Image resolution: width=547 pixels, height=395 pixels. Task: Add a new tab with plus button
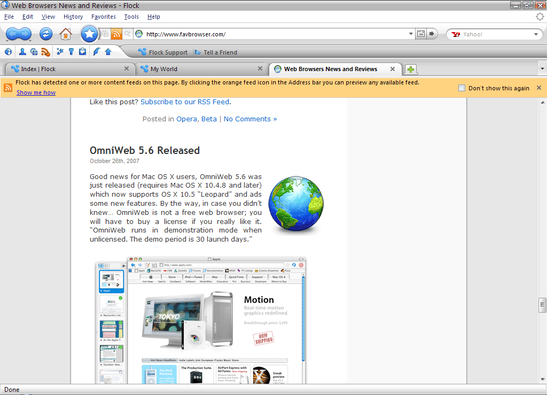click(x=410, y=69)
